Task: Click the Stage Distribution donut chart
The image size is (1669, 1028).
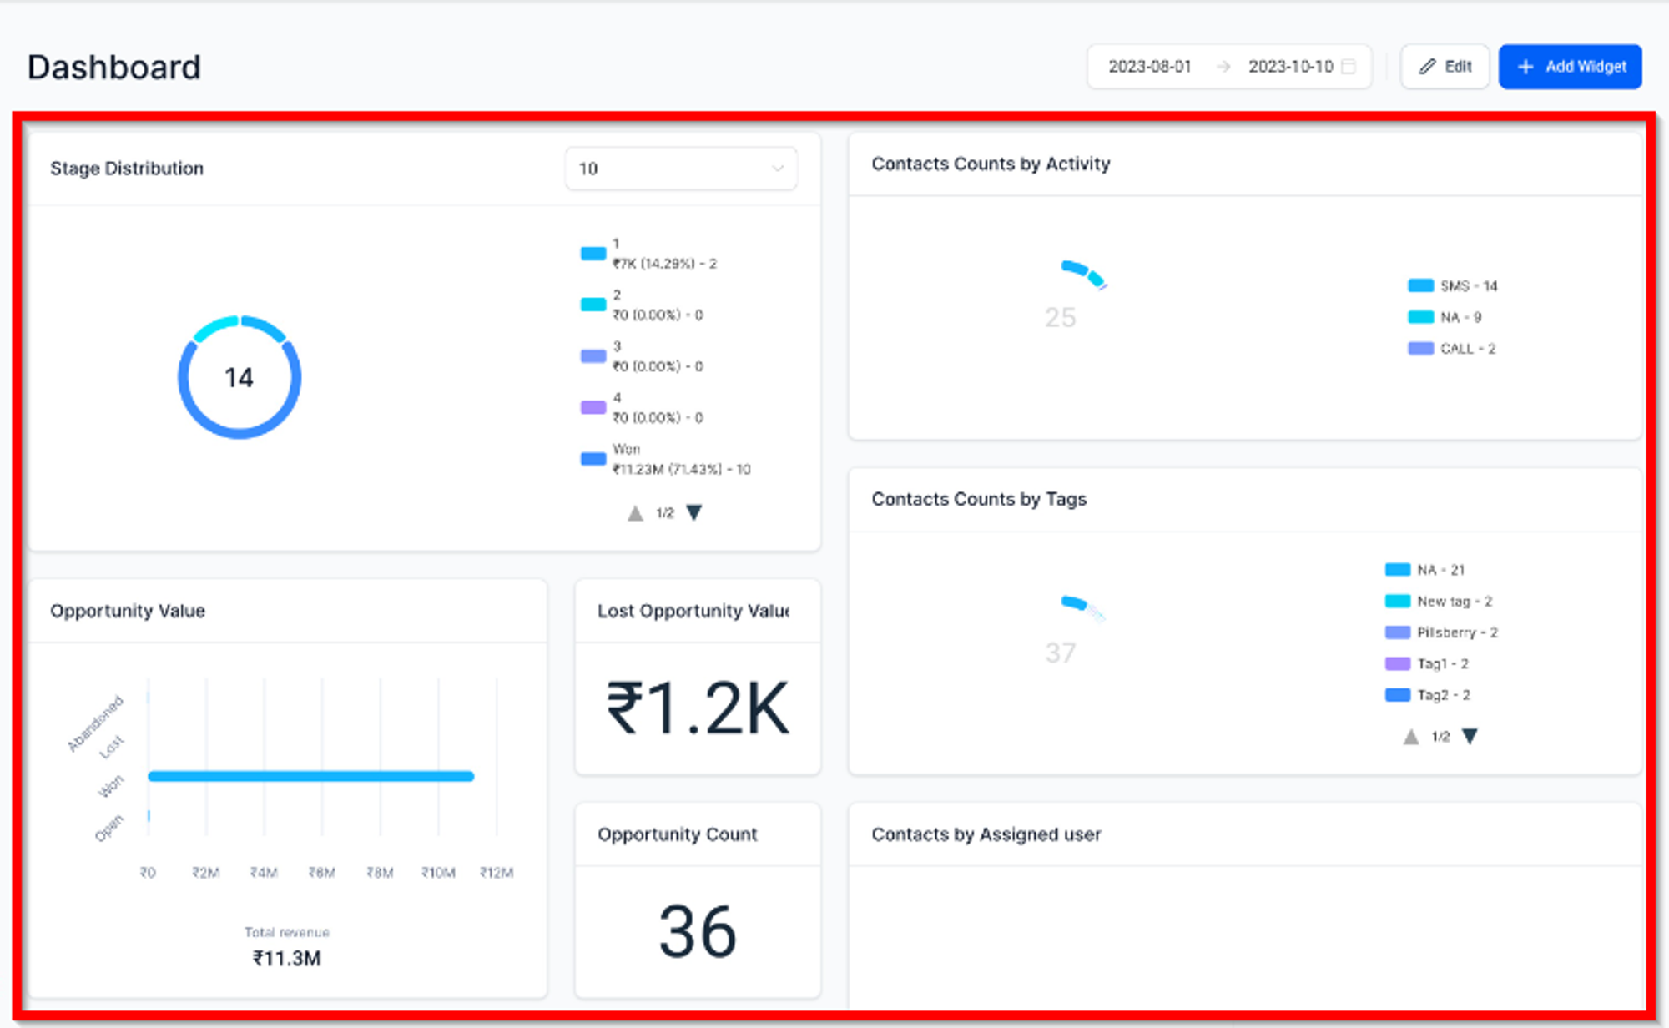Action: (240, 377)
